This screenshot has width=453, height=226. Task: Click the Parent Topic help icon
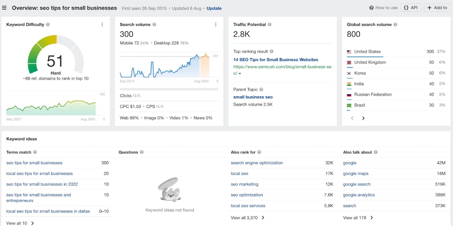tap(261, 90)
